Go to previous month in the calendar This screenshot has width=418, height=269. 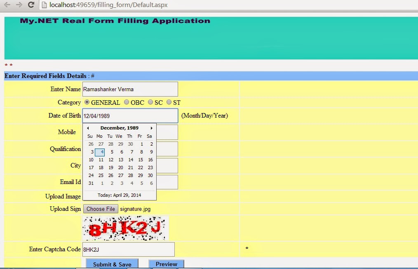[x=87, y=128]
